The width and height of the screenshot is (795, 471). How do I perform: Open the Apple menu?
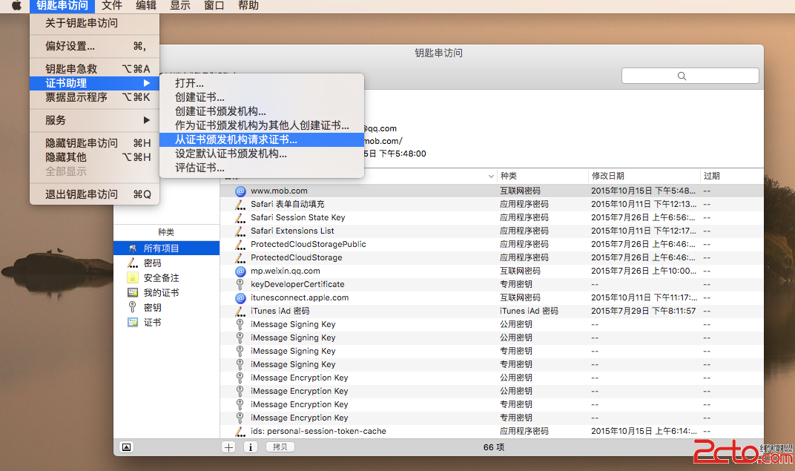[16, 6]
